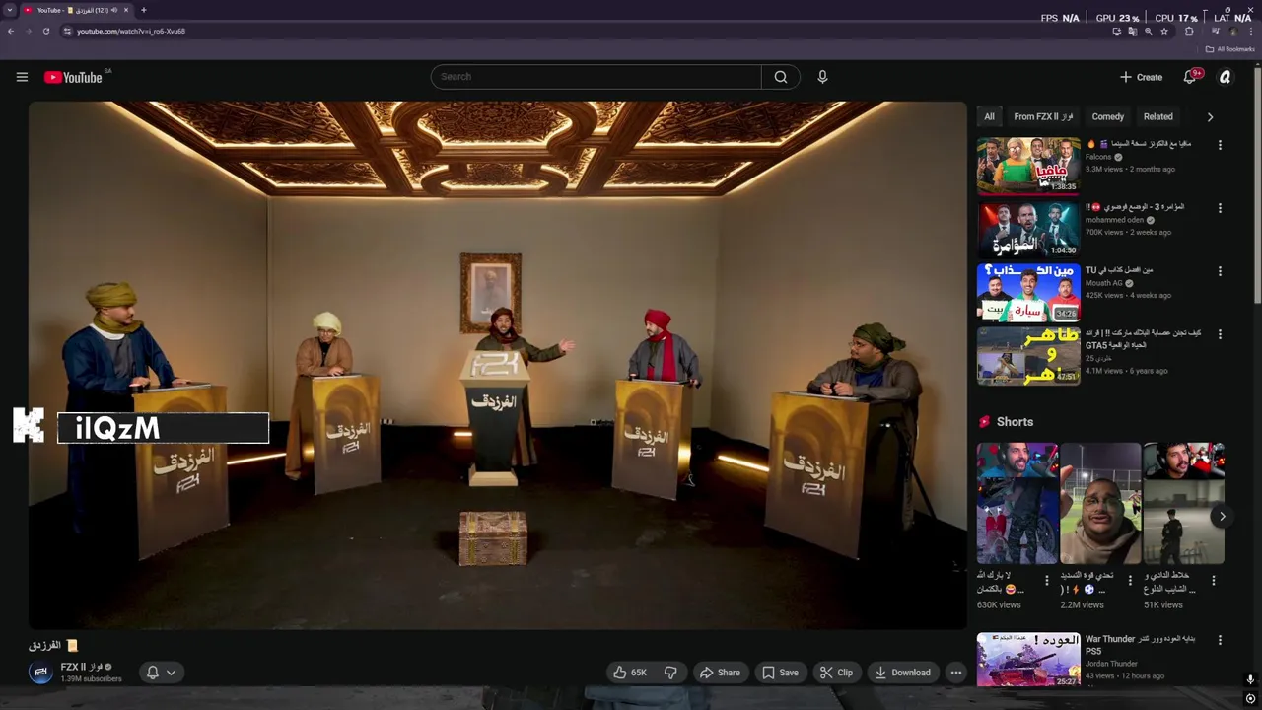
Task: Open the browser three-dot menu
Action: pyautogui.click(x=1251, y=31)
